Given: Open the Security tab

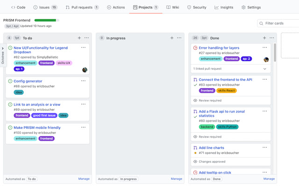Looking at the screenshot, I should point(197,7).
